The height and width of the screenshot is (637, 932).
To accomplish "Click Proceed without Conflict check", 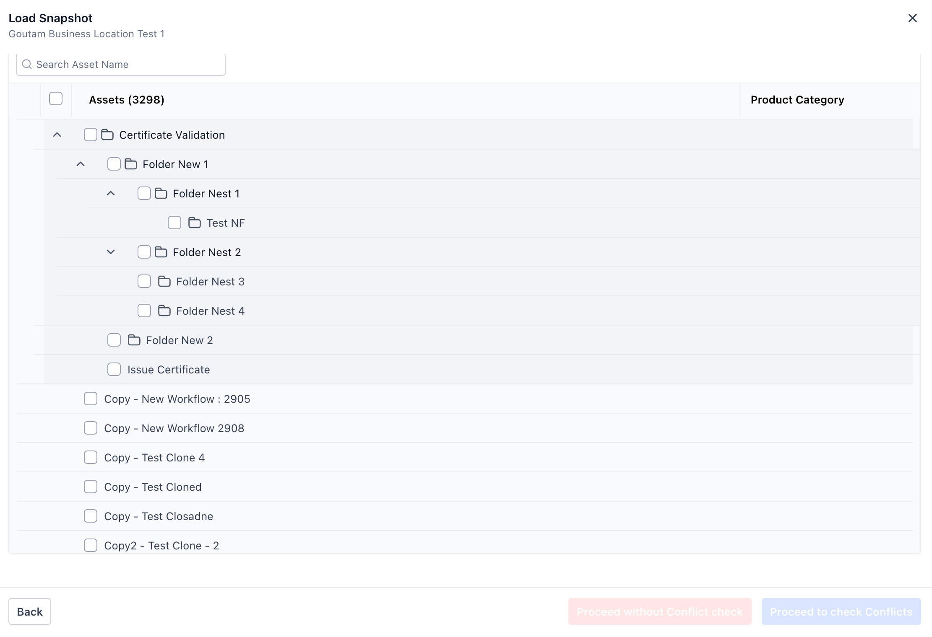I will coord(659,611).
